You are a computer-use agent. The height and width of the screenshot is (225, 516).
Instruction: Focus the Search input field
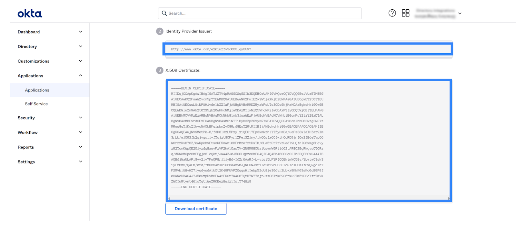260,13
